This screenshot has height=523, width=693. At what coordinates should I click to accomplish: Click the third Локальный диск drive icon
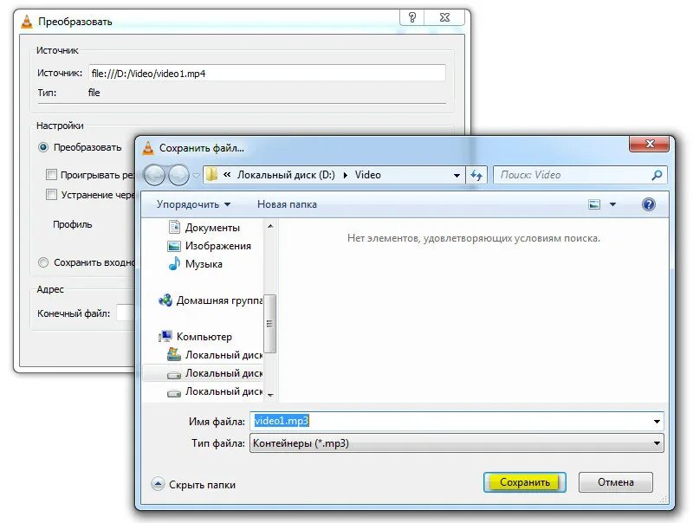pos(174,393)
